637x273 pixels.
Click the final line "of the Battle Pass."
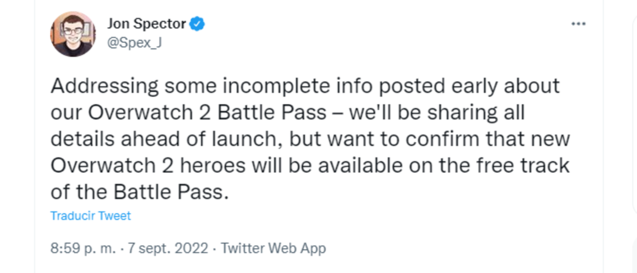click(x=140, y=192)
